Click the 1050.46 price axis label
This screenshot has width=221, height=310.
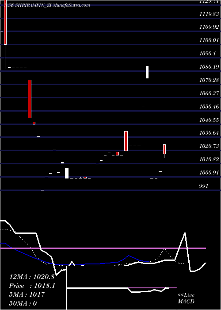[x=209, y=107]
